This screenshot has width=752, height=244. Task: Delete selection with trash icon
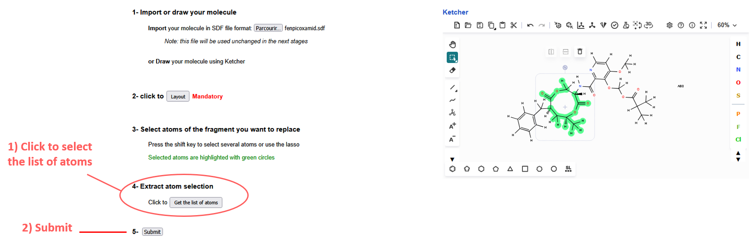pyautogui.click(x=579, y=52)
